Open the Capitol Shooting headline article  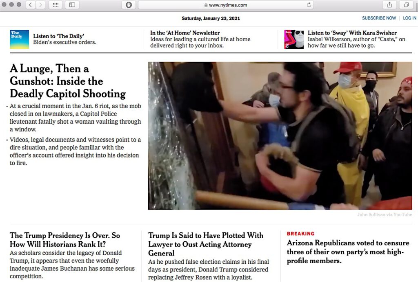pos(68,81)
